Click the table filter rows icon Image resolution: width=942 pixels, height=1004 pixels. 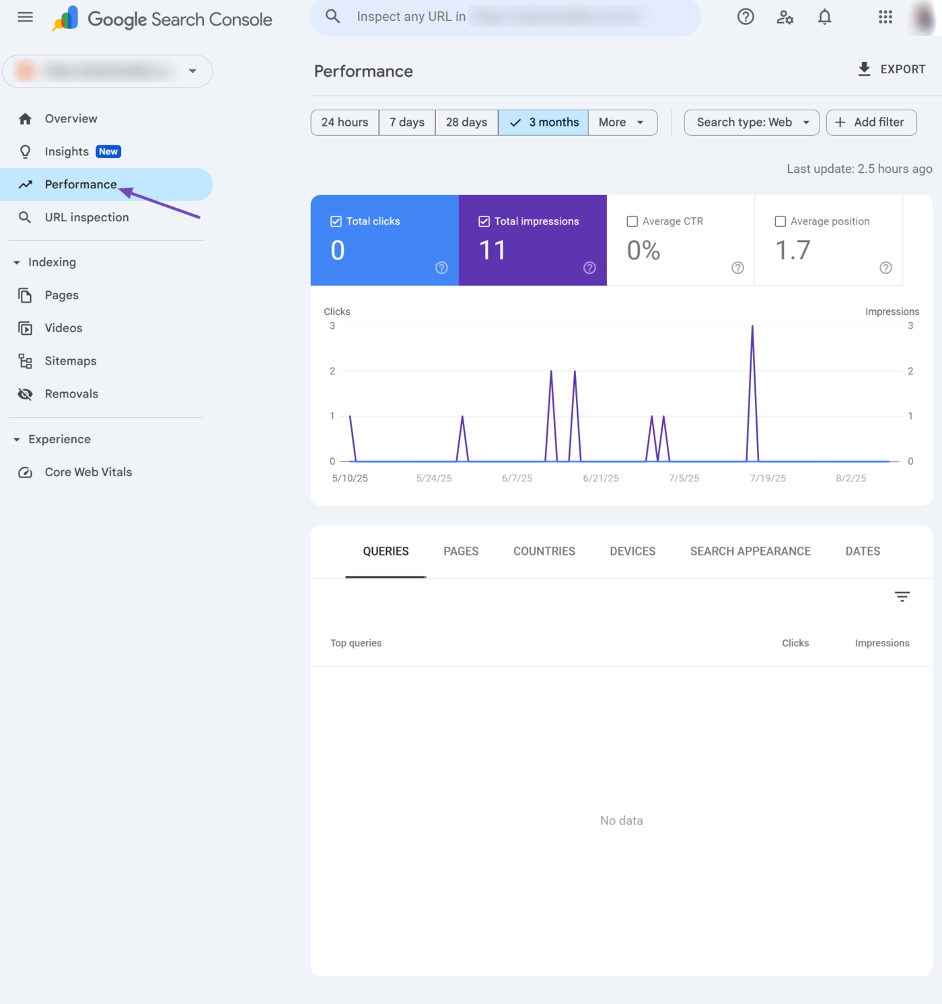[x=902, y=596]
